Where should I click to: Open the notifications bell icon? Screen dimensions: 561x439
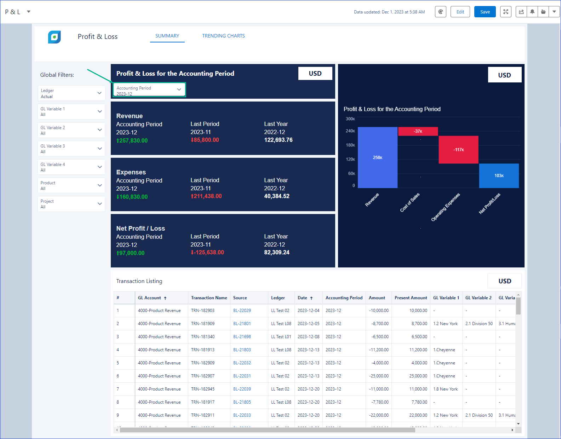[x=532, y=12]
